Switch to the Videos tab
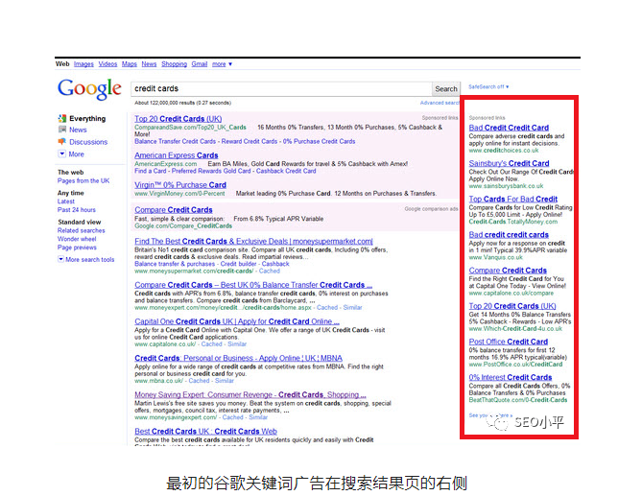This screenshot has height=496, width=642. point(107,64)
